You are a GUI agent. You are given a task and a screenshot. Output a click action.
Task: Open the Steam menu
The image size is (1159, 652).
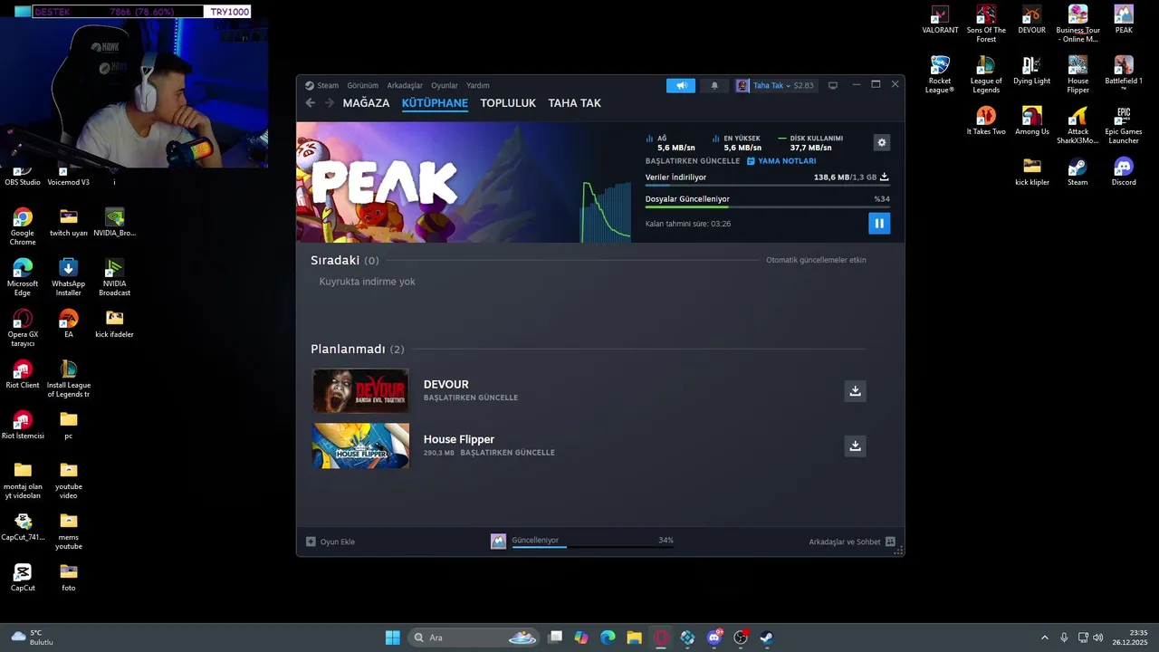tap(321, 85)
